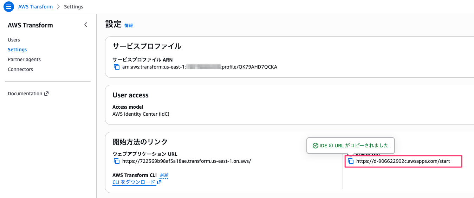The image size is (474, 198).
Task: Open the Connectors page
Action: pyautogui.click(x=20, y=69)
